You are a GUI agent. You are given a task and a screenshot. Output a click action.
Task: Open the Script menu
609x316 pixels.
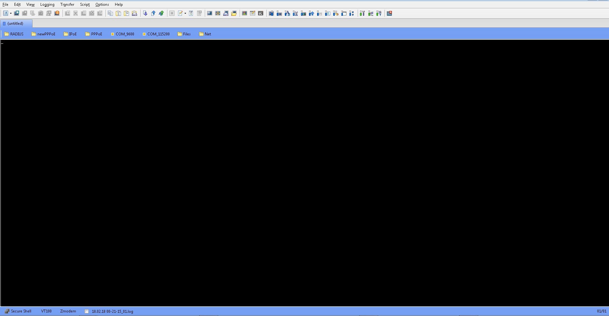click(x=85, y=5)
